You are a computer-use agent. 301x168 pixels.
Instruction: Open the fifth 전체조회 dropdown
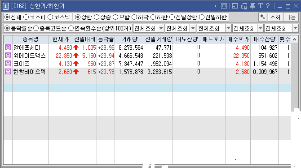pos(296,29)
